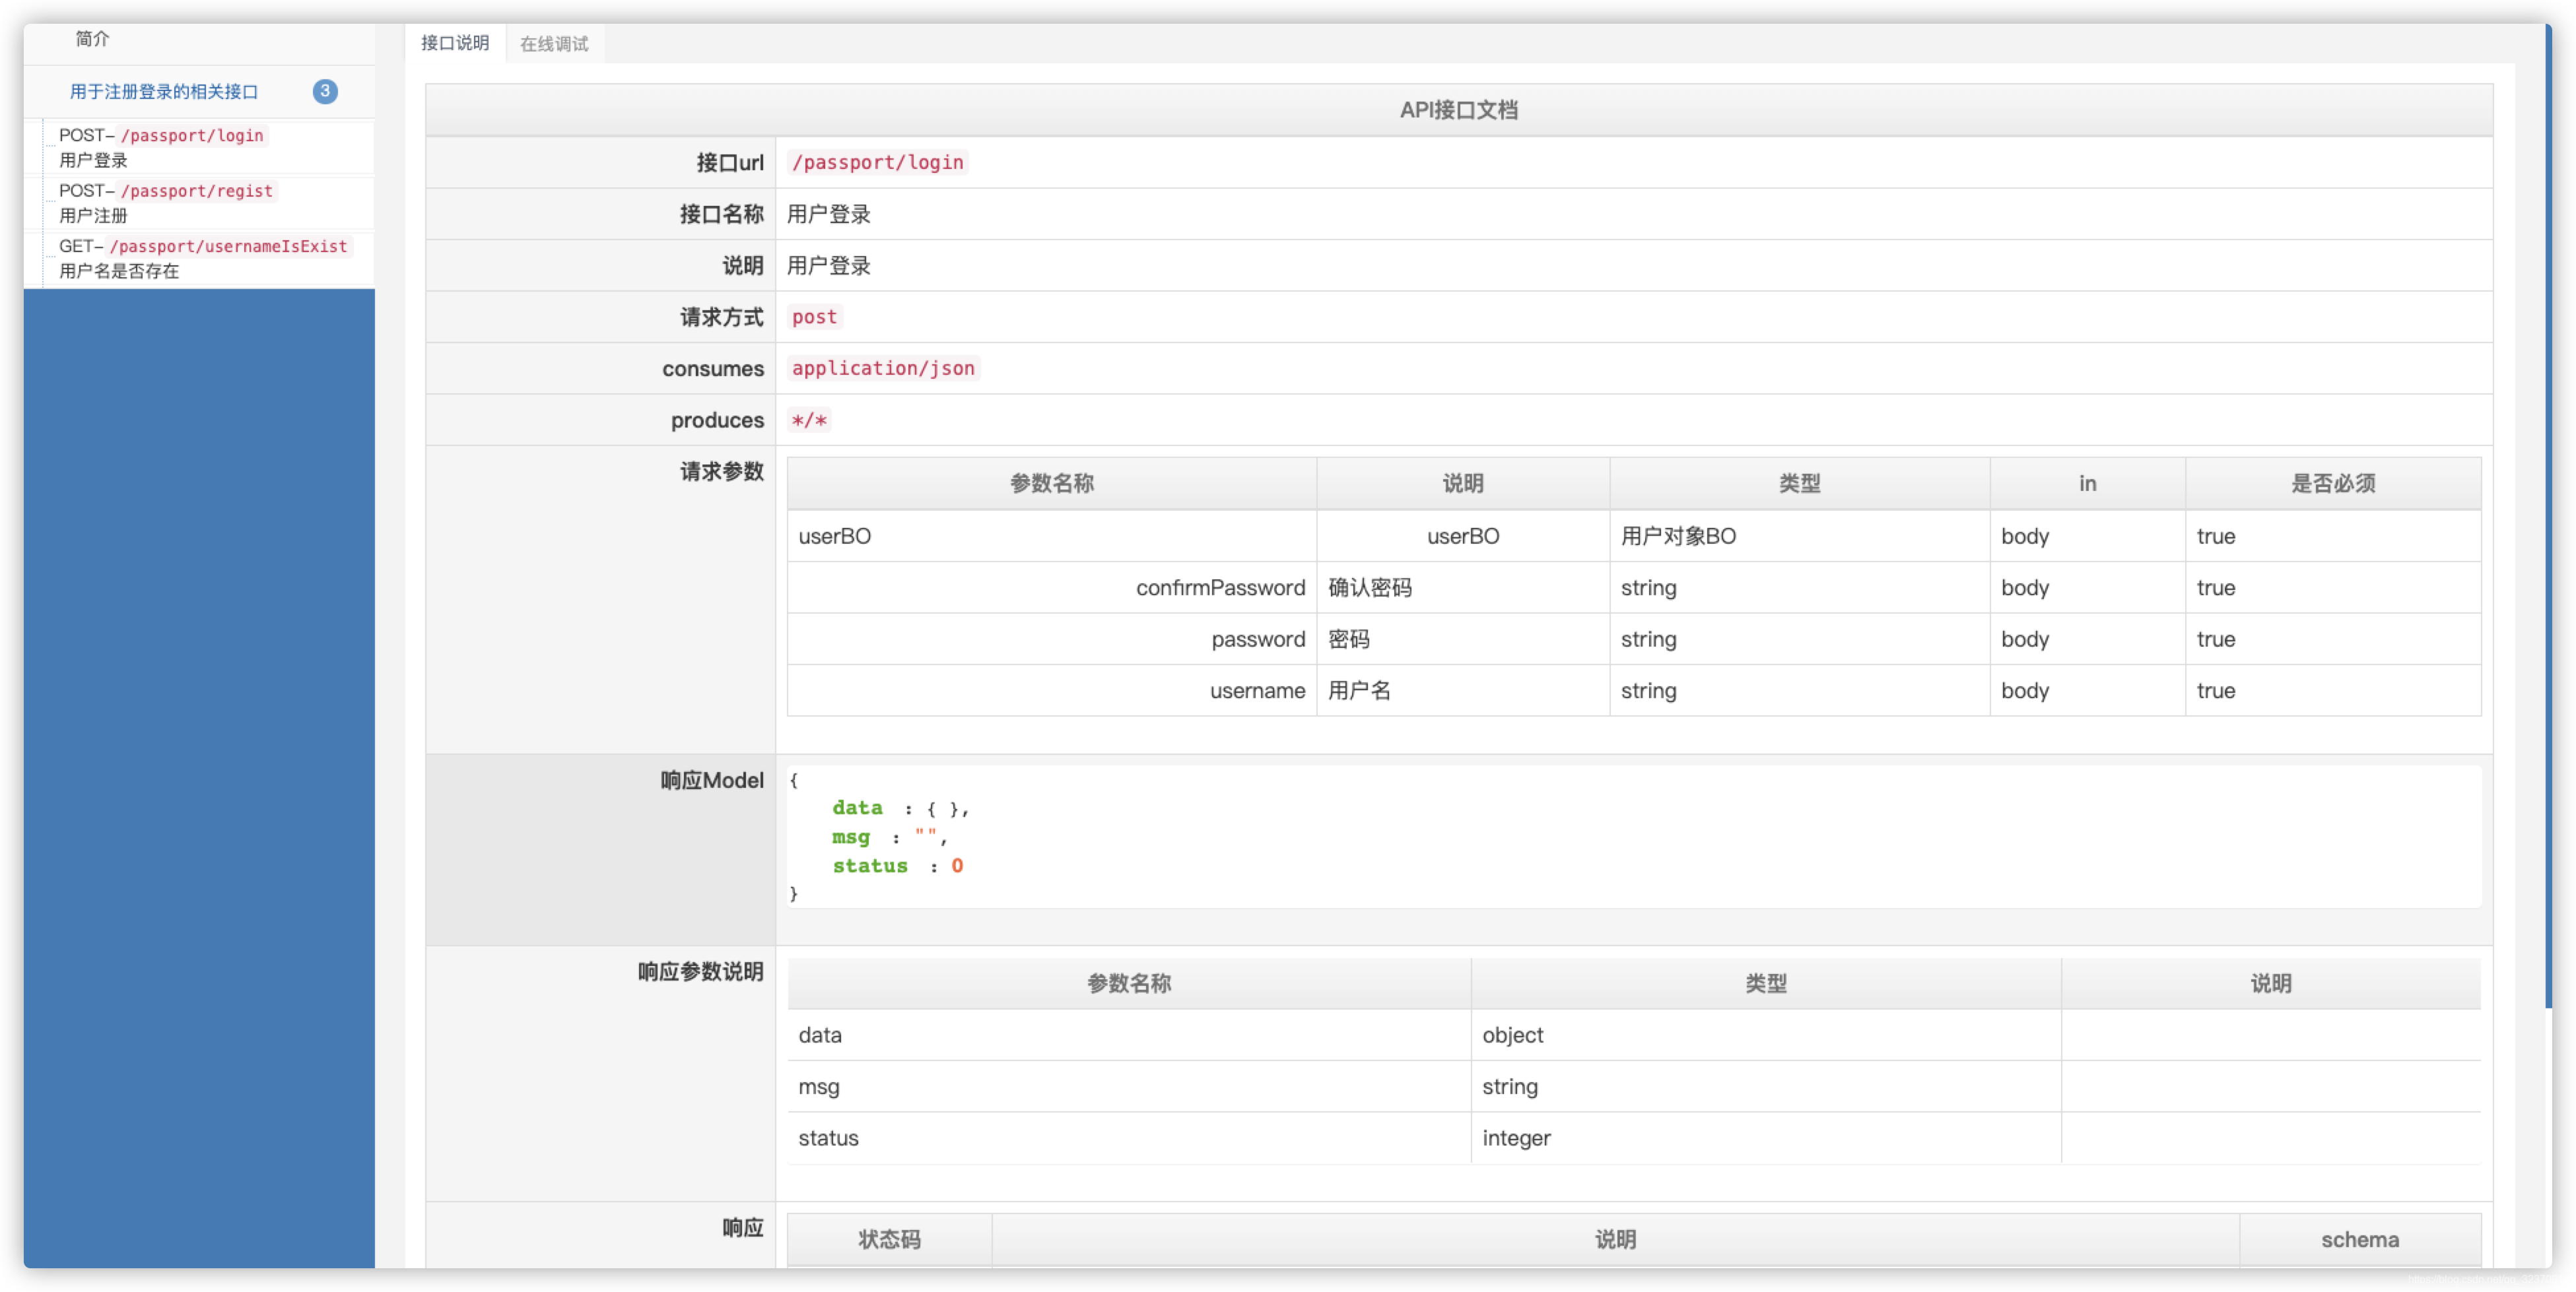Switch to the 在线调试 tab
This screenshot has height=1292, width=2576.
(554, 44)
